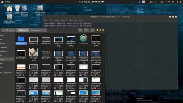Select Desktop in the Files sidebar

[x=3, y=43]
